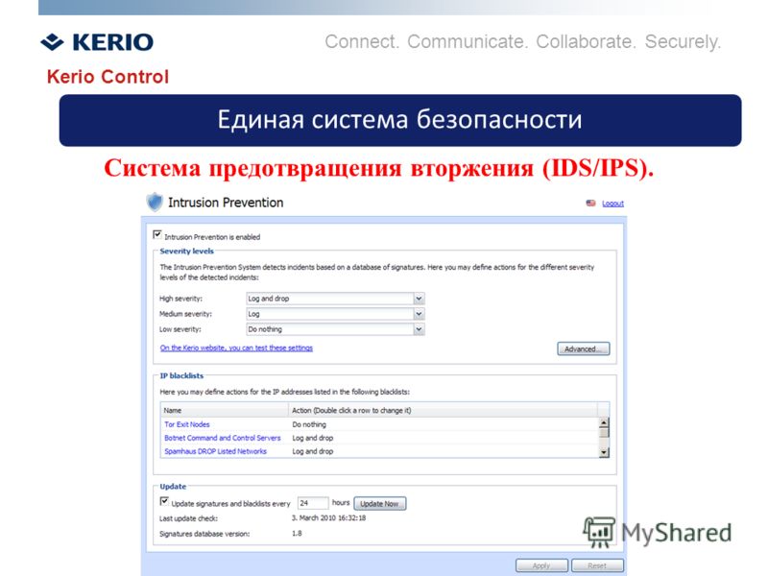The image size is (768, 576).
Task: Click the Intrusion Prevention shield icon
Action: 155,202
